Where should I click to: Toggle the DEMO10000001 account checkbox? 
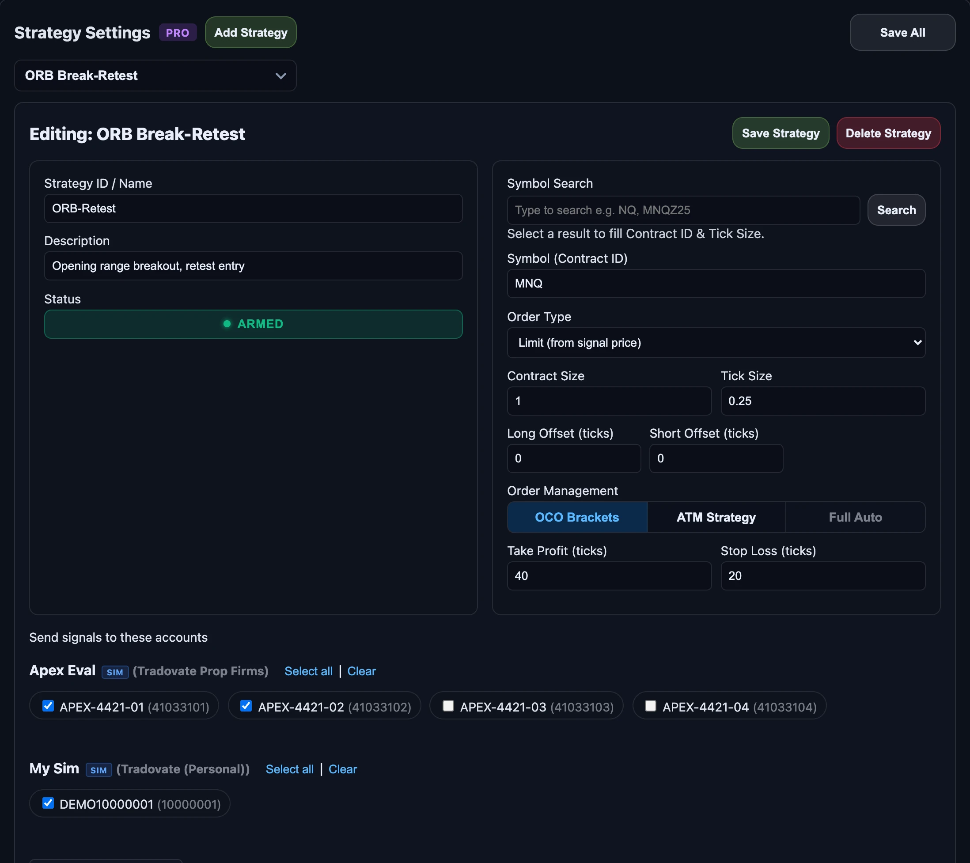coord(48,803)
